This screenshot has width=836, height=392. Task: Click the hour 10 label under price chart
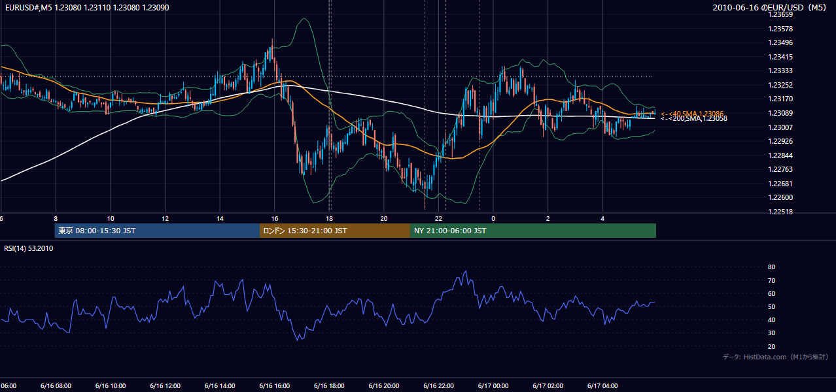pos(111,218)
